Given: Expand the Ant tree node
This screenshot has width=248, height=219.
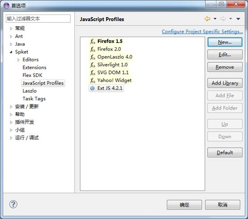Looking at the screenshot, I should (11, 36).
